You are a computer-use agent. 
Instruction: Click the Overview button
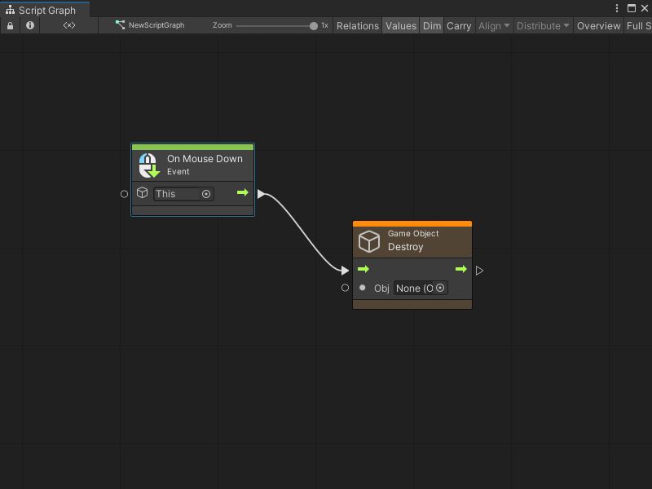pos(598,25)
